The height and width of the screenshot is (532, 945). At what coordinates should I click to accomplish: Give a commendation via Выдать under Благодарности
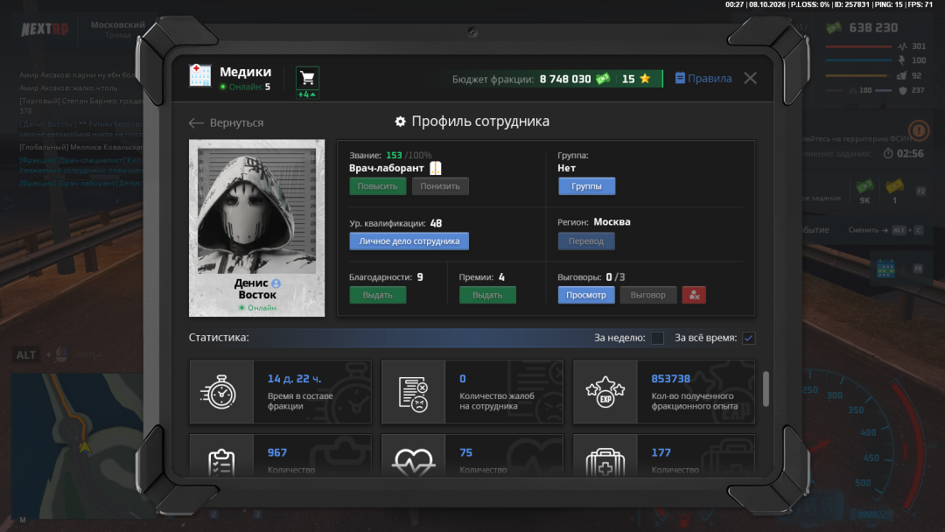point(378,295)
